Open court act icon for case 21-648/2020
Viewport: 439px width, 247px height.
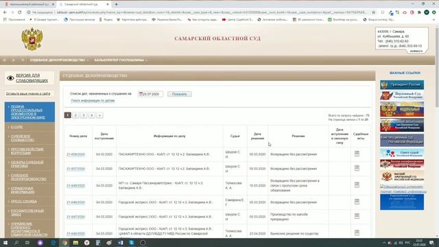(357, 202)
